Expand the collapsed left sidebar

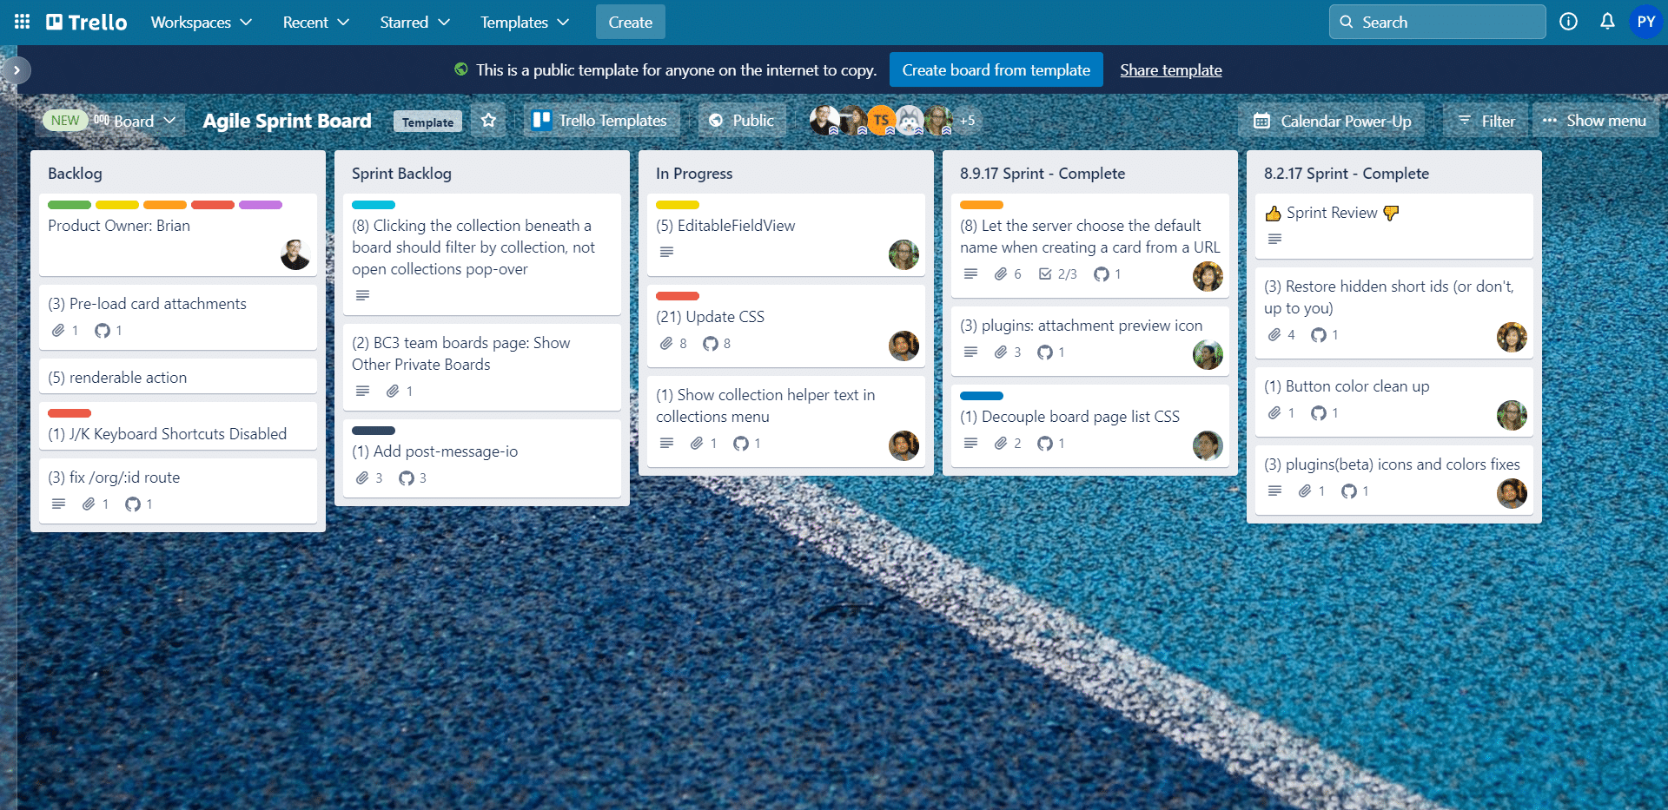tap(17, 70)
